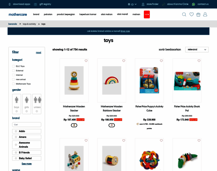Open the search magnifier icon
The image size is (217, 171).
pos(184,14)
